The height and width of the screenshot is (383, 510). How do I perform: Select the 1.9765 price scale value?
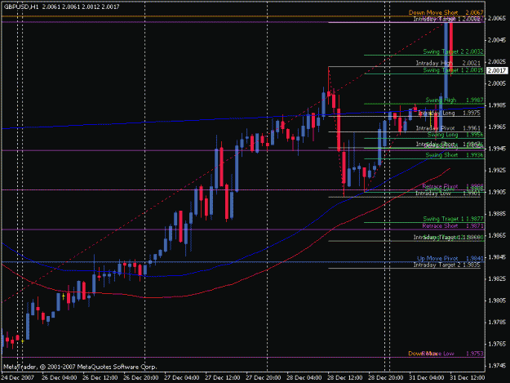pos(497,344)
